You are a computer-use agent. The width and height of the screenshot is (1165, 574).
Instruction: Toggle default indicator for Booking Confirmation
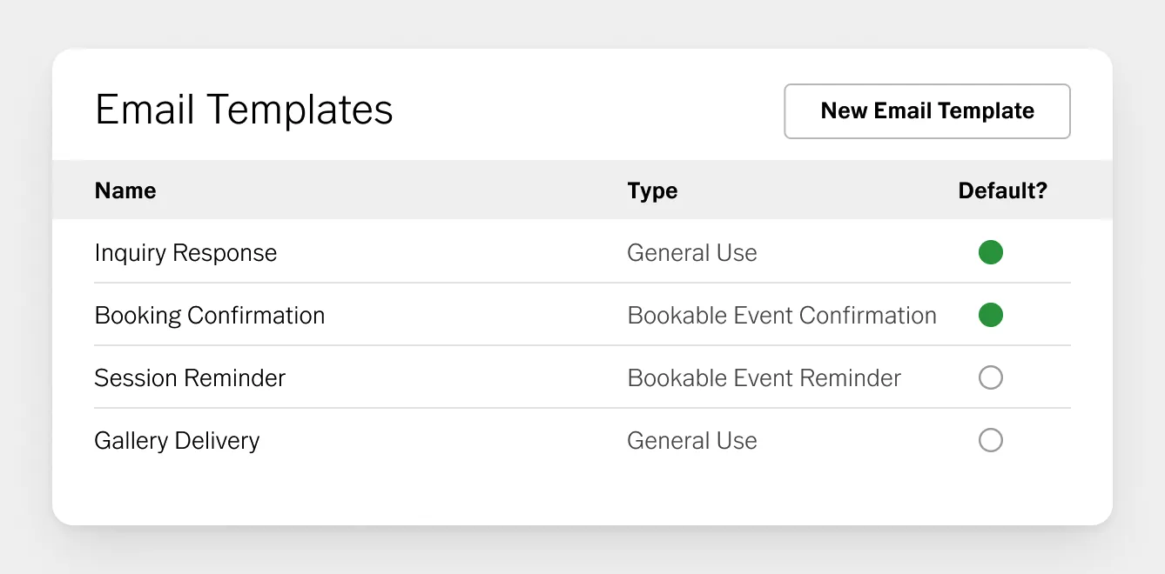point(991,316)
